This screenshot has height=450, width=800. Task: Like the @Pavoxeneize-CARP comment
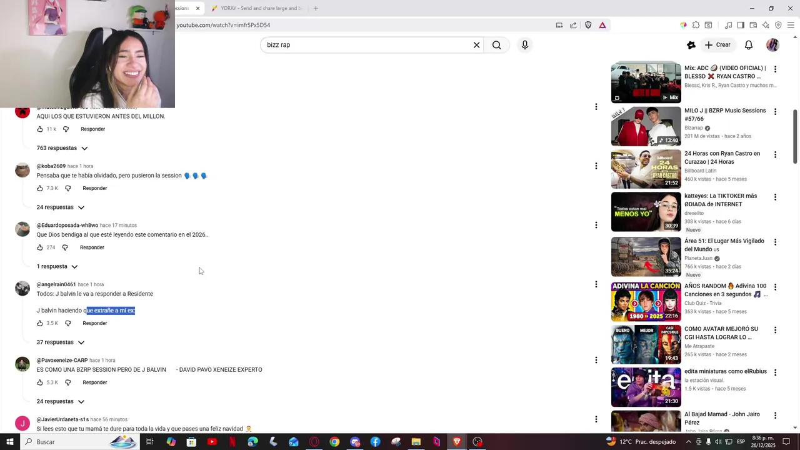click(x=40, y=382)
